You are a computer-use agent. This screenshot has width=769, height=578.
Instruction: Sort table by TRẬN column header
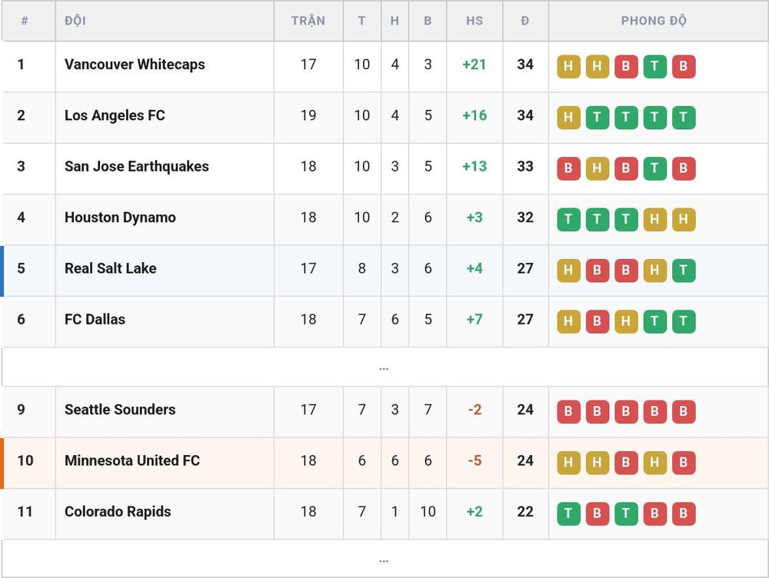tap(308, 21)
